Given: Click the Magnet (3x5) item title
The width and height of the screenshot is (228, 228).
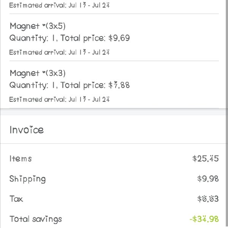Looking at the screenshot, I should tap(38, 27).
